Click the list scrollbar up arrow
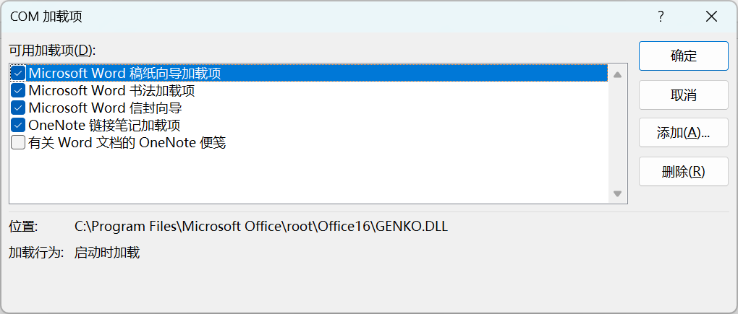The height and width of the screenshot is (314, 738). point(617,74)
